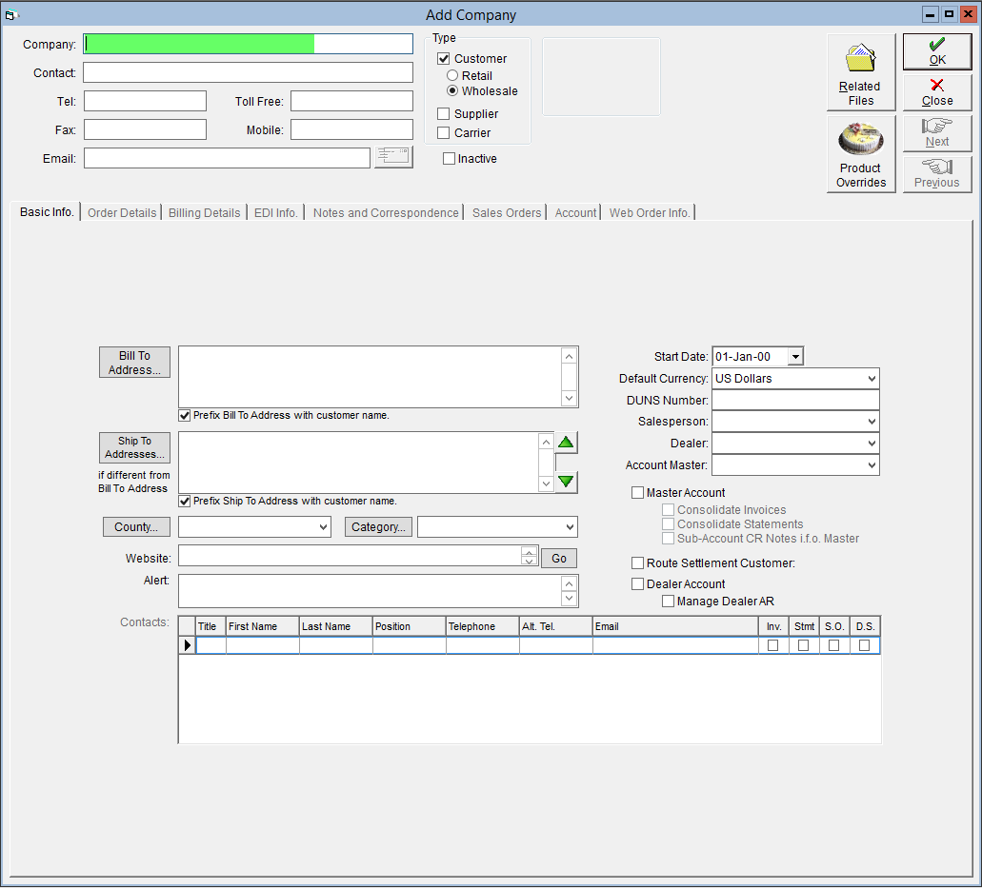
Task: Click the DUNS Number input field
Action: click(x=795, y=401)
